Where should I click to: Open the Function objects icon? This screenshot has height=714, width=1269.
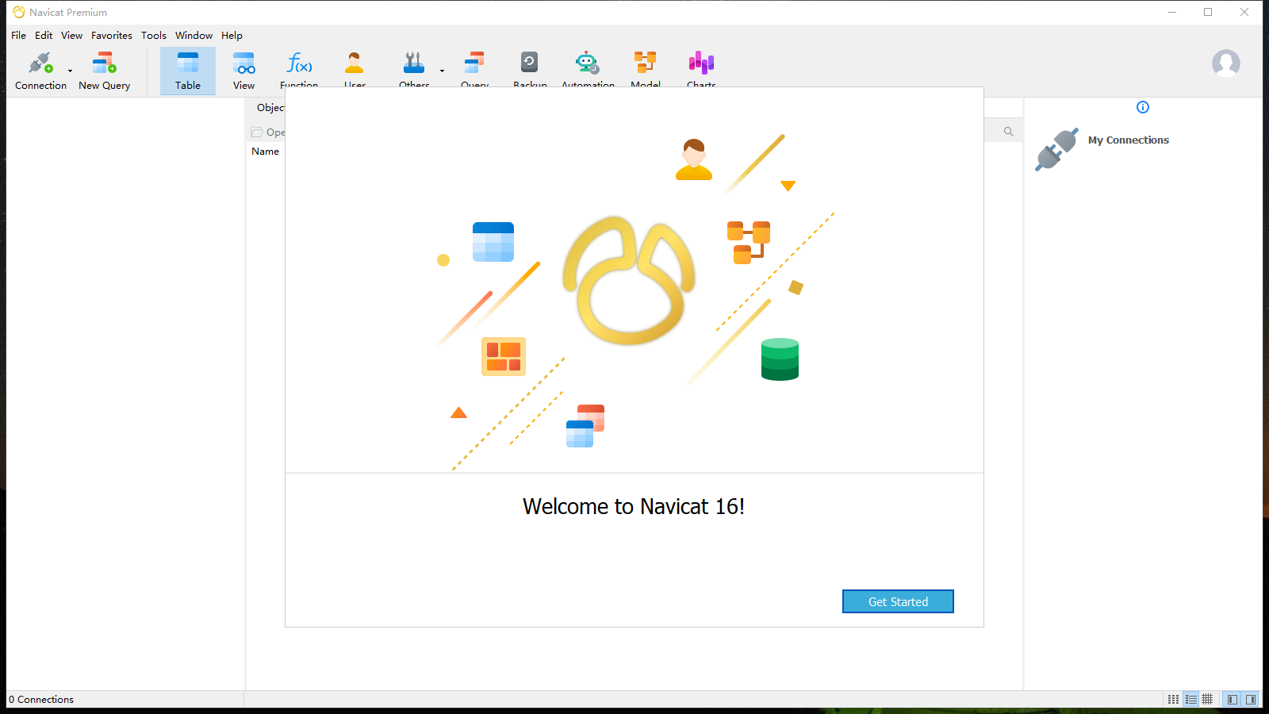[299, 63]
